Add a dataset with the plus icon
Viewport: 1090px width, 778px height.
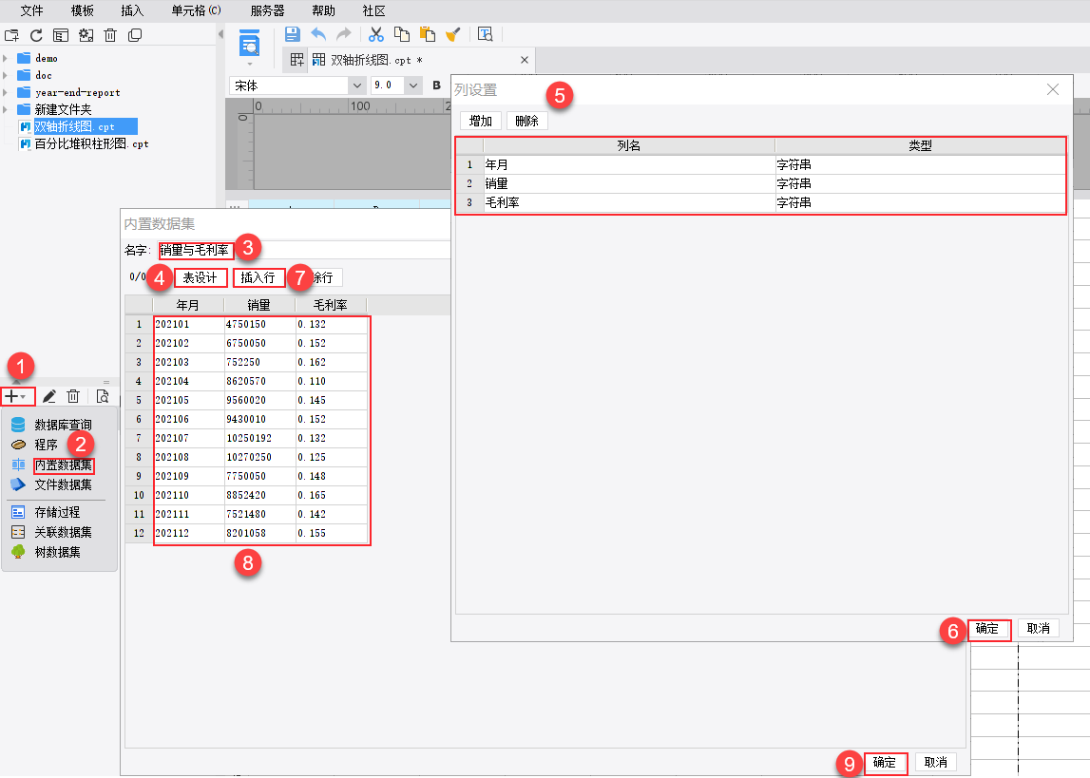click(x=17, y=397)
